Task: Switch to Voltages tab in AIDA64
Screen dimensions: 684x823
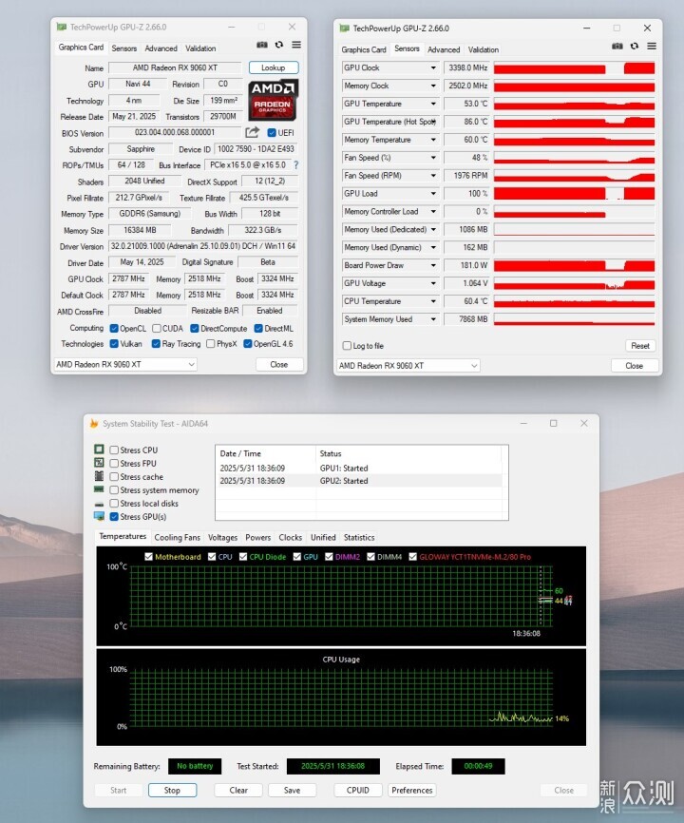Action: (222, 538)
